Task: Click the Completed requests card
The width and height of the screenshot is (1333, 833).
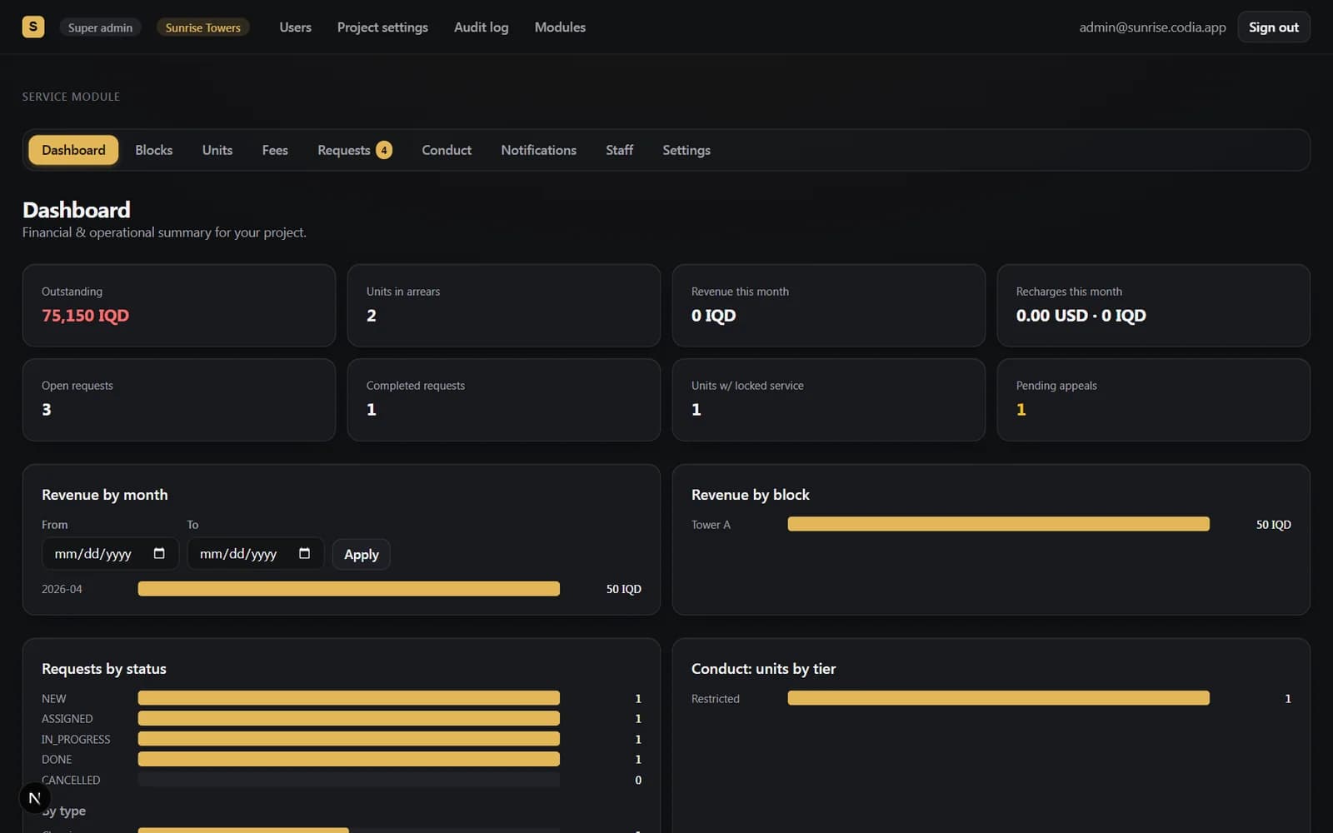Action: pos(504,400)
